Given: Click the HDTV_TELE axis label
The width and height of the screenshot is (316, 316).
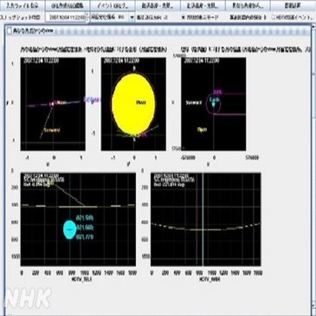Looking at the screenshot, I should tap(82, 280).
